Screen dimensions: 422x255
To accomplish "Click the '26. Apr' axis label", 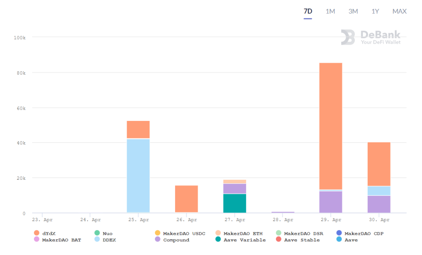I will tap(186, 220).
